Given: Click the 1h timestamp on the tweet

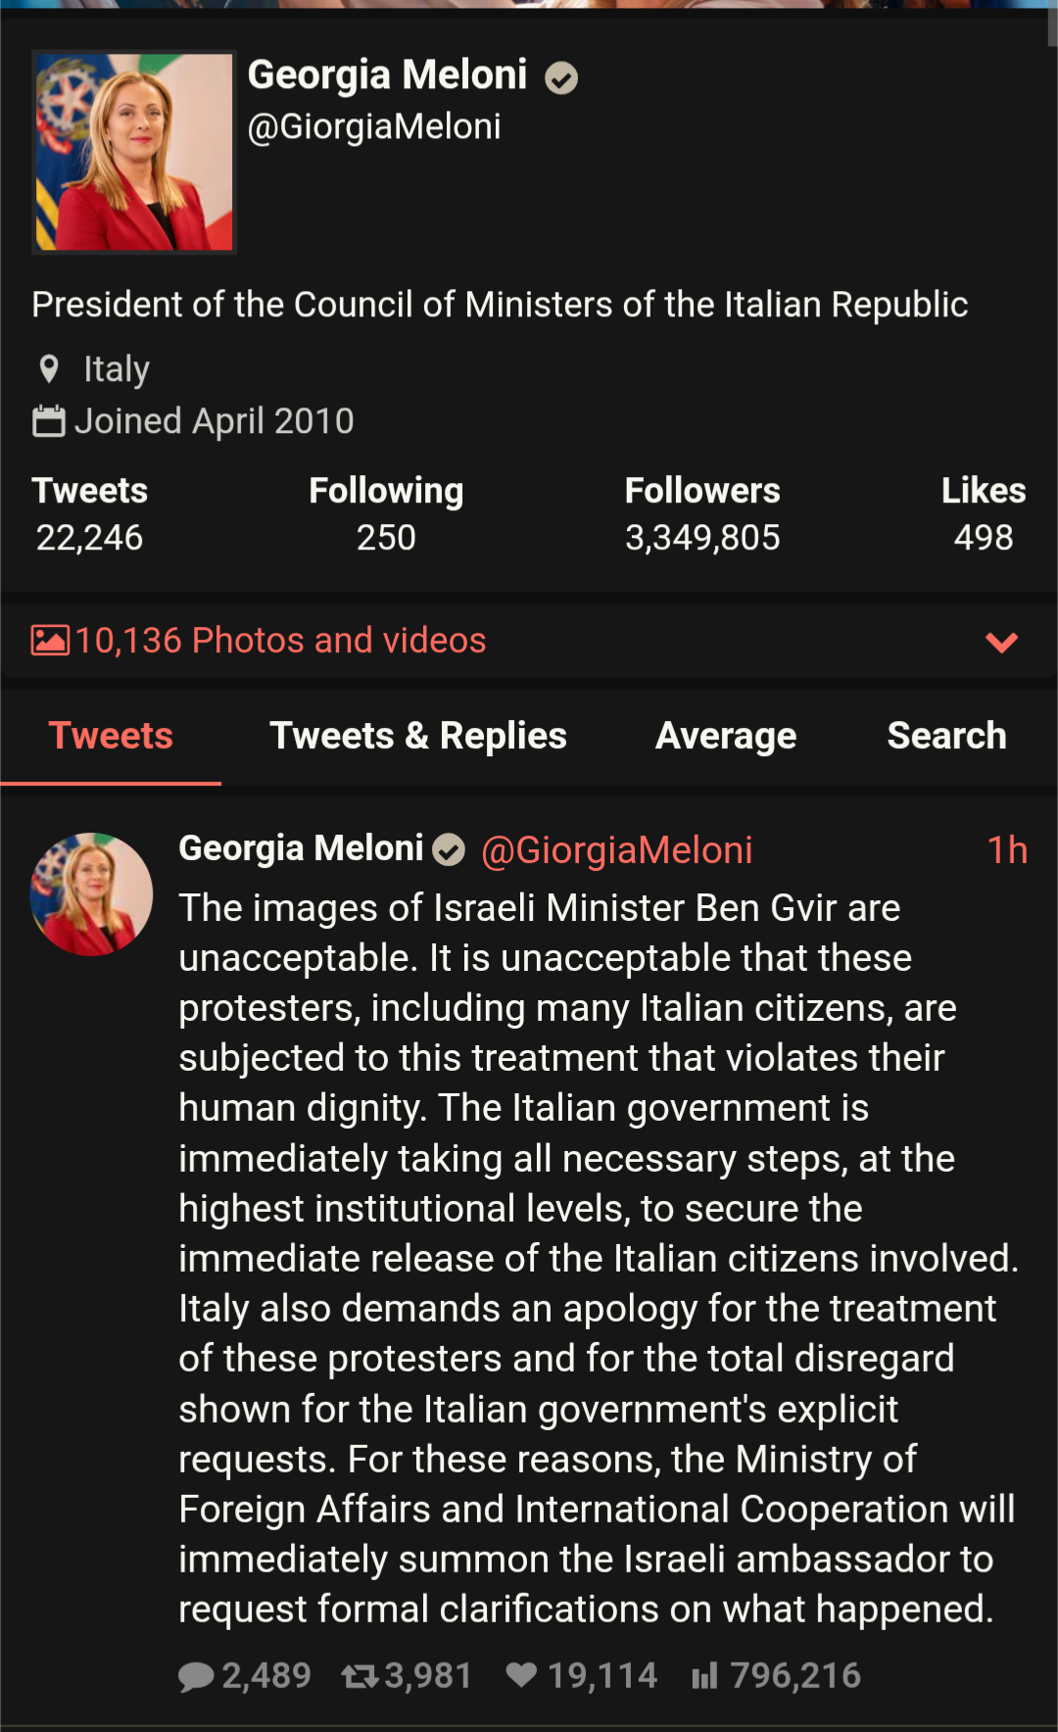Looking at the screenshot, I should coord(1007,850).
